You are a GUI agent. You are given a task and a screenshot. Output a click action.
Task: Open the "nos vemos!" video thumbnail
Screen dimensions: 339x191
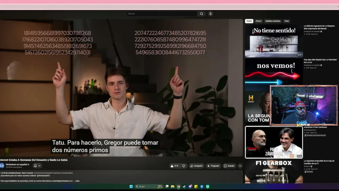point(274,75)
